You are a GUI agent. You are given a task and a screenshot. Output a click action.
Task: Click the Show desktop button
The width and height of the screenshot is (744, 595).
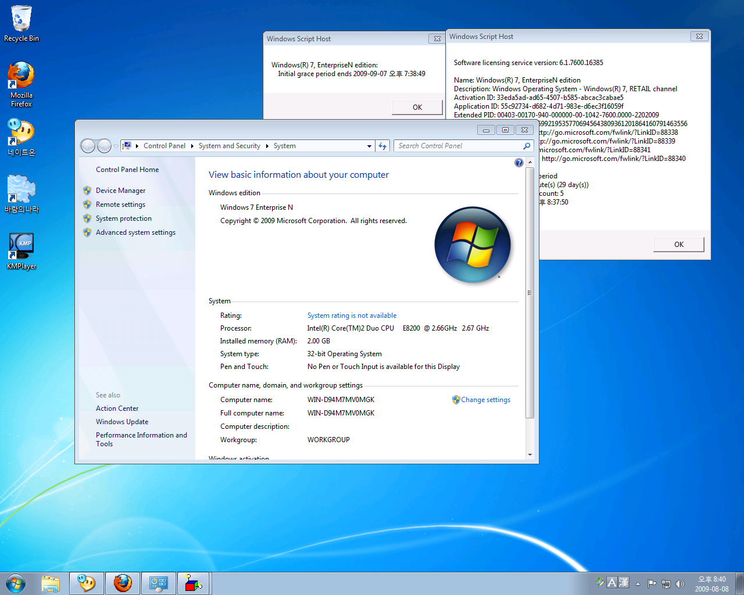[739, 583]
